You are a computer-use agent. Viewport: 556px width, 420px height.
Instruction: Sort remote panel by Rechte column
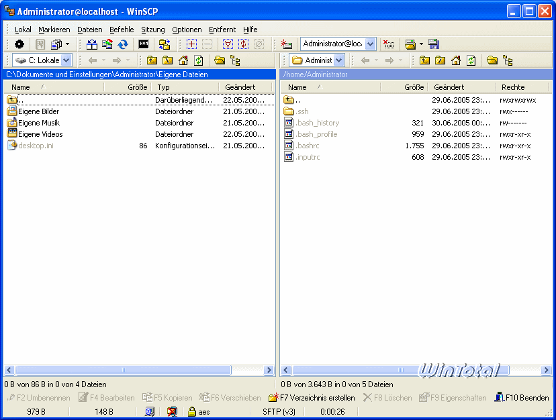click(x=521, y=87)
